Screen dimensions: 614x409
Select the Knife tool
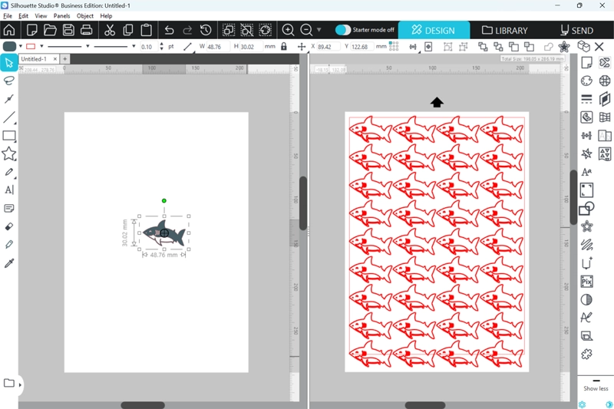(x=9, y=99)
